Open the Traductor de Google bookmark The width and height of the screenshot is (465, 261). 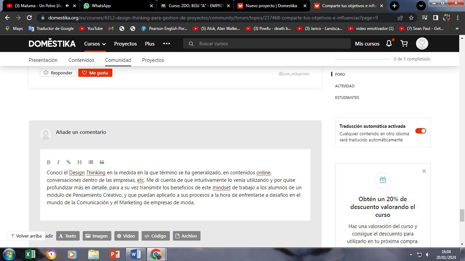click(51, 29)
